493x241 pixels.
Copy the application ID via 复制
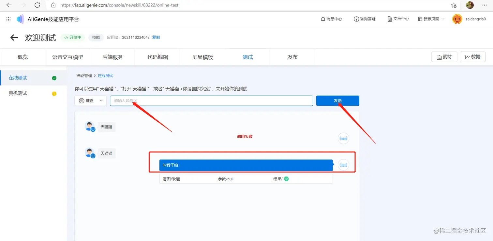[156, 38]
